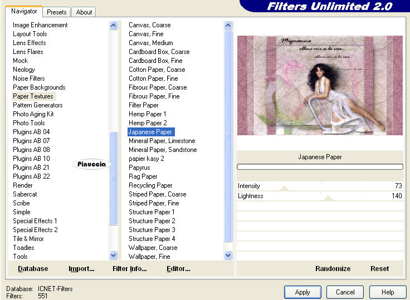The height and width of the screenshot is (300, 410).
Task: Select Image Enhancement category
Action: (x=40, y=25)
